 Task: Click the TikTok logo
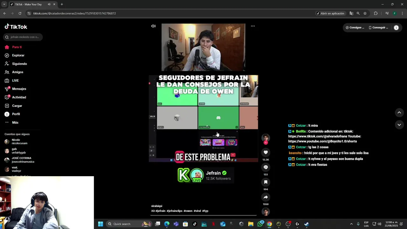pyautogui.click(x=16, y=27)
